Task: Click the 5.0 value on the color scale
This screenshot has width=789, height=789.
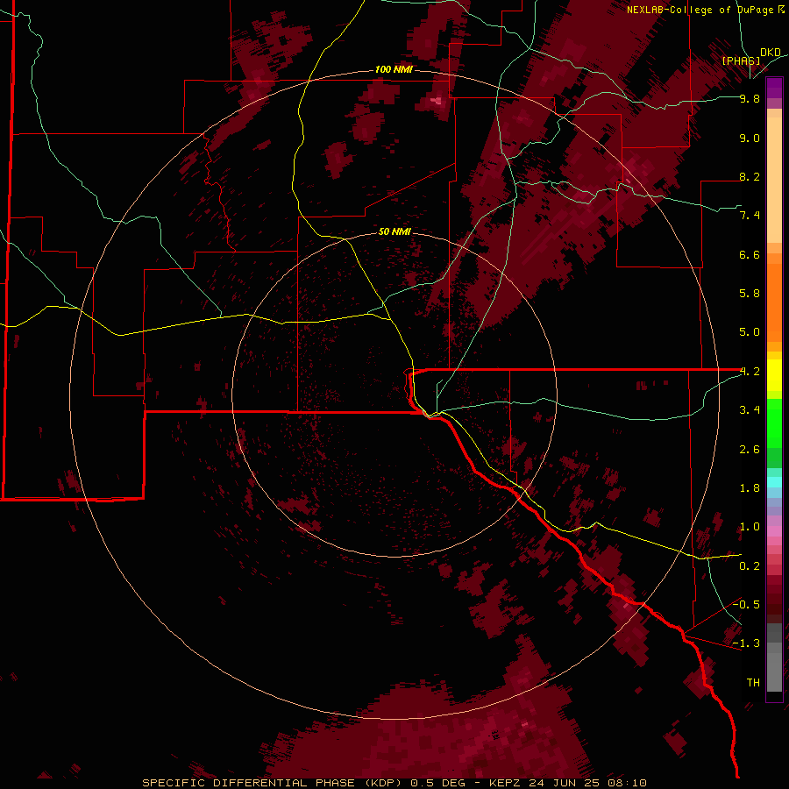Action: click(x=750, y=332)
